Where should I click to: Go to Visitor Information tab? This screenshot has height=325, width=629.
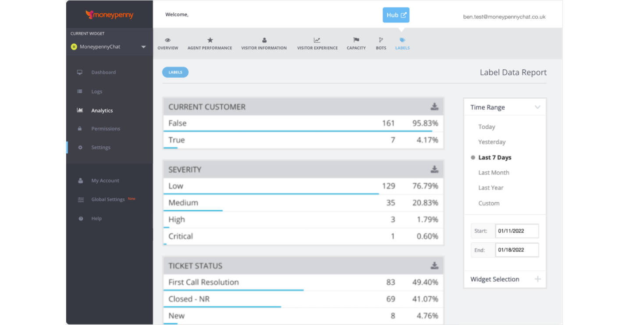click(x=264, y=43)
